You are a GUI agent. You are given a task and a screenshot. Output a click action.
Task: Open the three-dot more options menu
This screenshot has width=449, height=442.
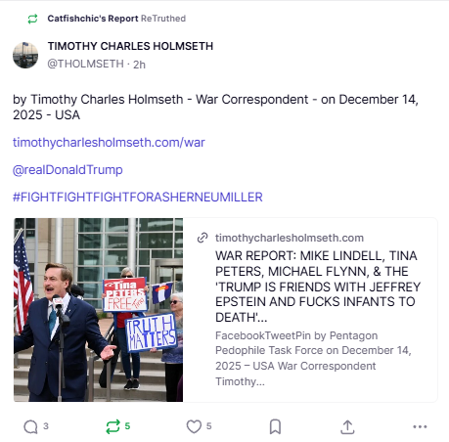pos(420,426)
